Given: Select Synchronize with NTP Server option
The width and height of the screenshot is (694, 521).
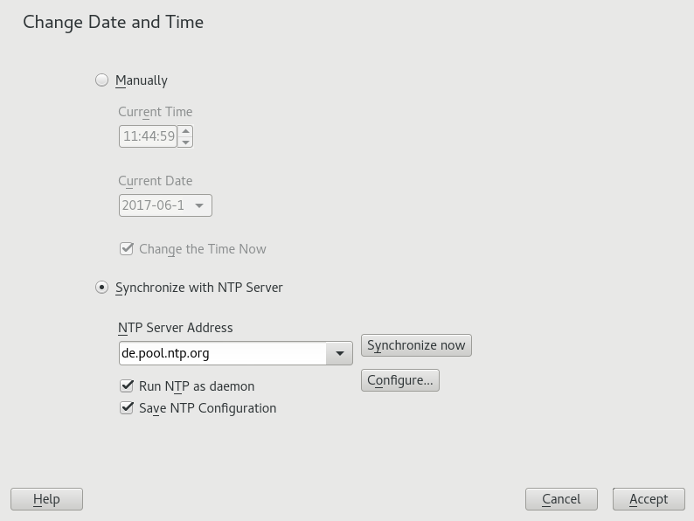Looking at the screenshot, I should pos(102,288).
